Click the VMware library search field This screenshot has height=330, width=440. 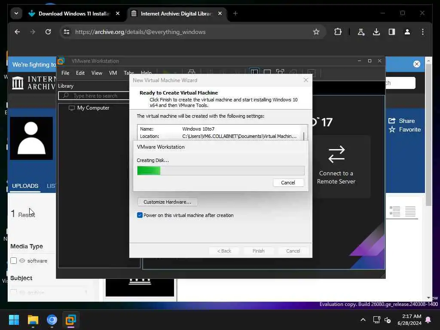pos(94,96)
